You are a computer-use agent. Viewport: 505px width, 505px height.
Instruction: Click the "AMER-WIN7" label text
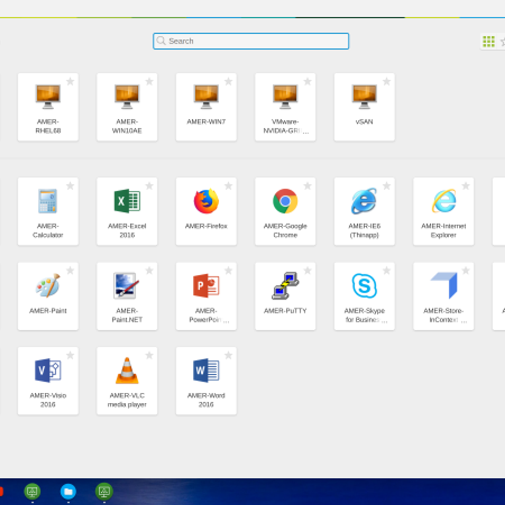[206, 122]
